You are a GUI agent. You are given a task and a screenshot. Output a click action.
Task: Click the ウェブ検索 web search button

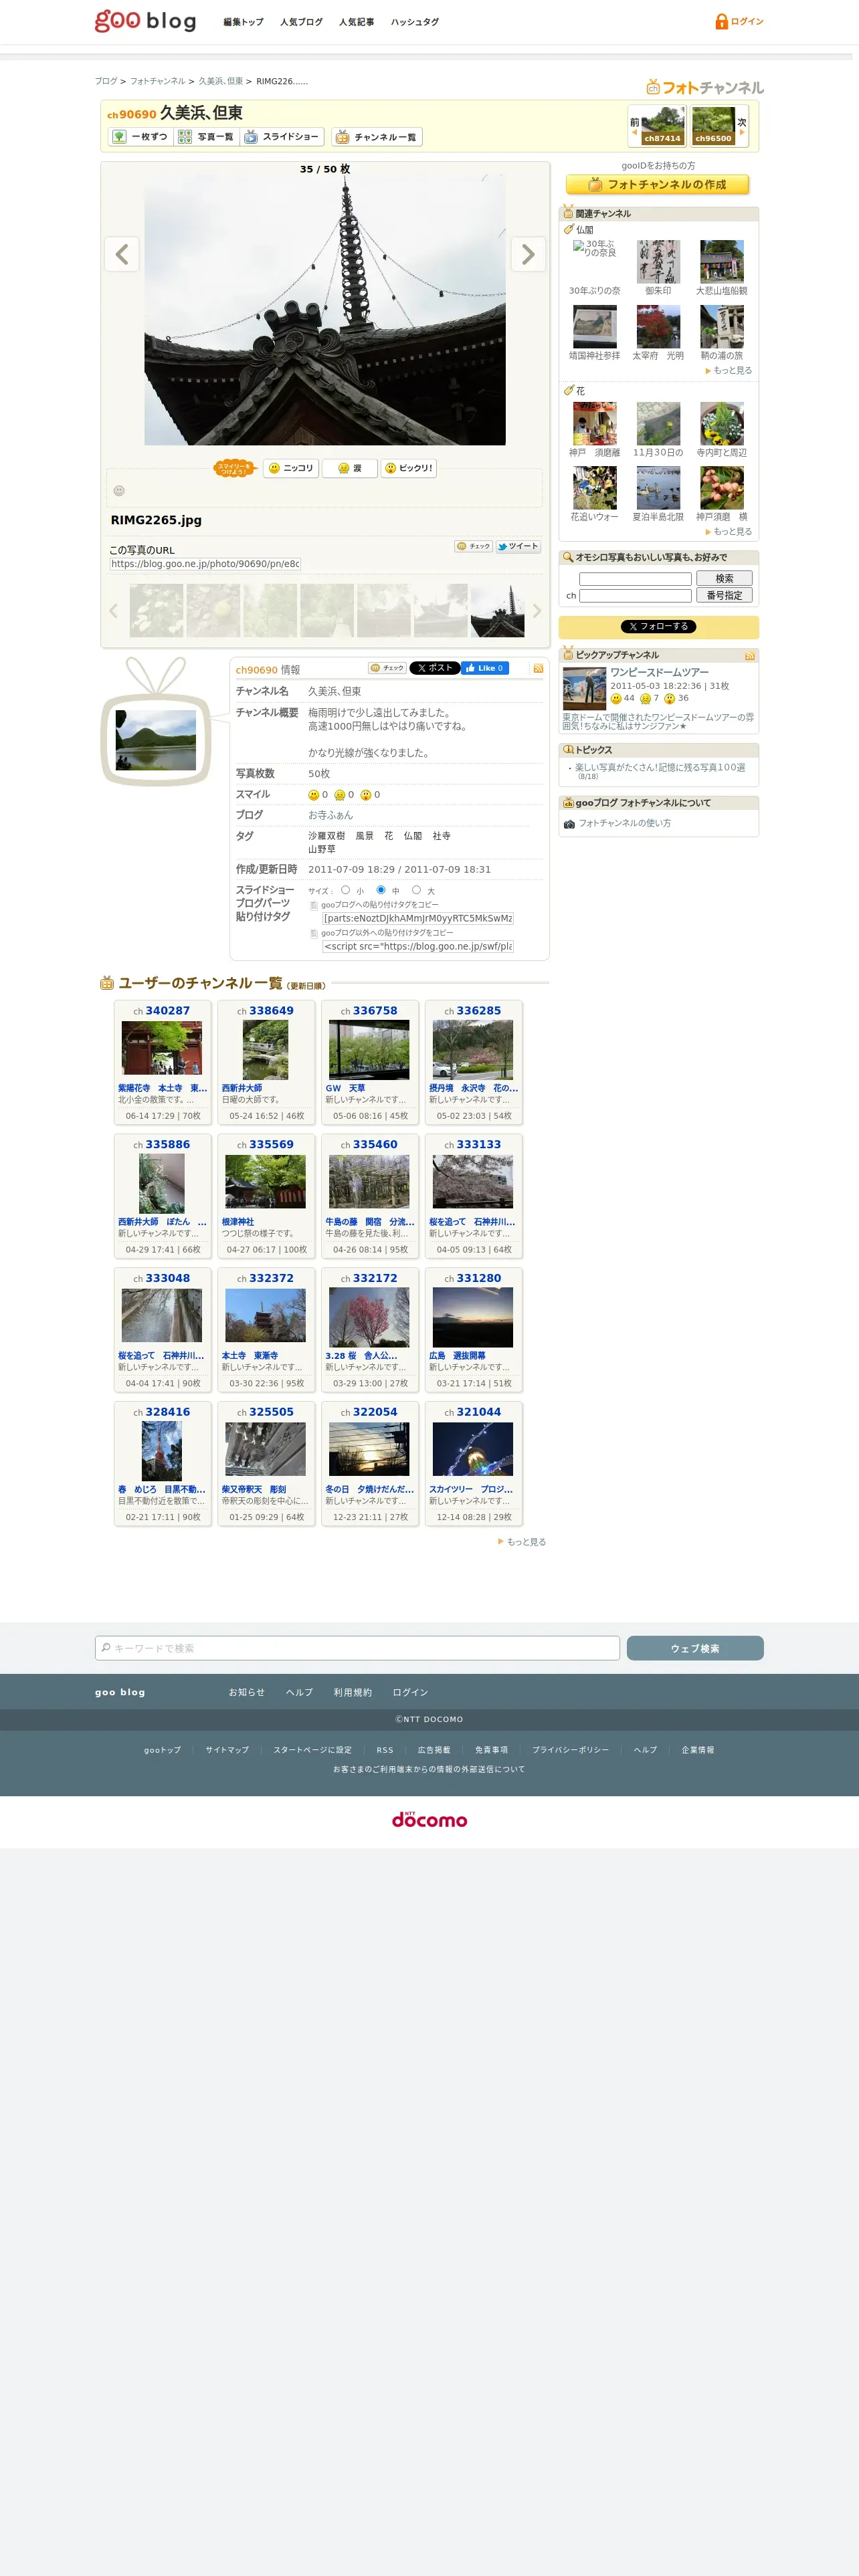tap(695, 1648)
